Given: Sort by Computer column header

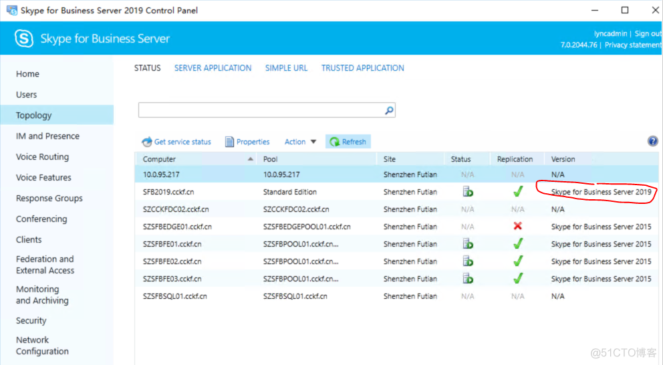Looking at the screenshot, I should [x=195, y=159].
